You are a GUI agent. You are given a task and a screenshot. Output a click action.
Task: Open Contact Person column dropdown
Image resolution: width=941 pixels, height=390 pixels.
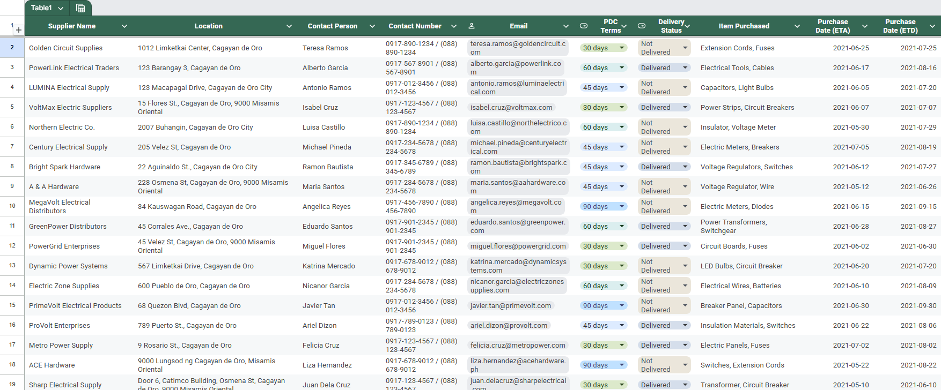(372, 26)
